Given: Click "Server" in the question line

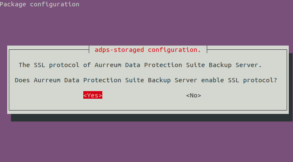Looking at the screenshot, I should click(x=186, y=80).
